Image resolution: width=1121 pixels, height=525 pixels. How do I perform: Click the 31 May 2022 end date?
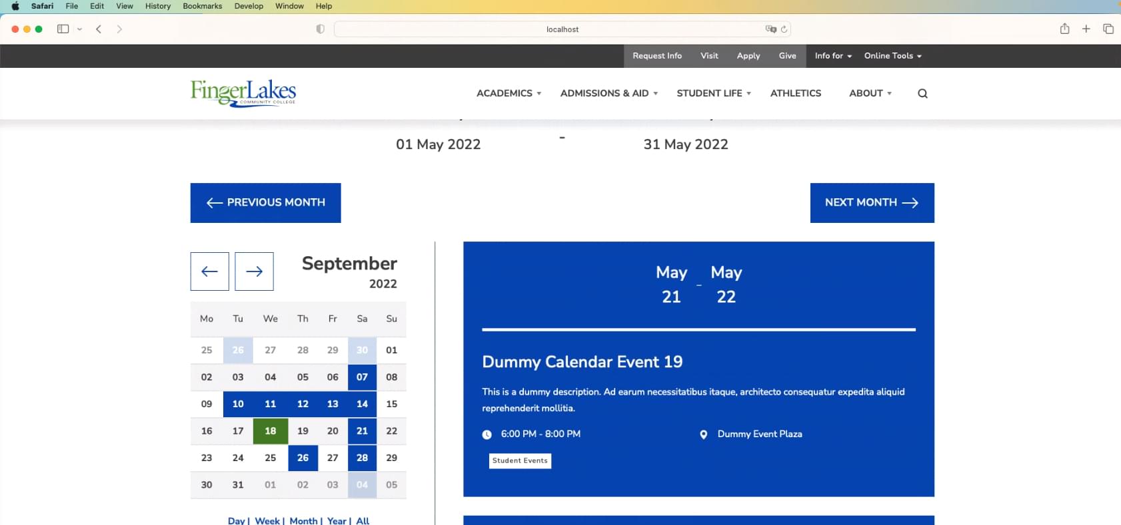686,144
